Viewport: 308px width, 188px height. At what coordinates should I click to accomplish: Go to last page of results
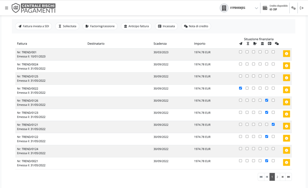pyautogui.click(x=288, y=177)
